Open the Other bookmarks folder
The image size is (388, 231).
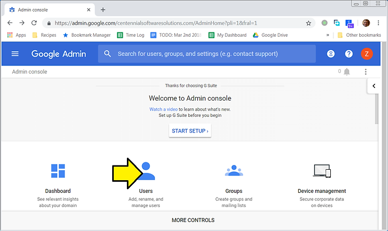359,35
